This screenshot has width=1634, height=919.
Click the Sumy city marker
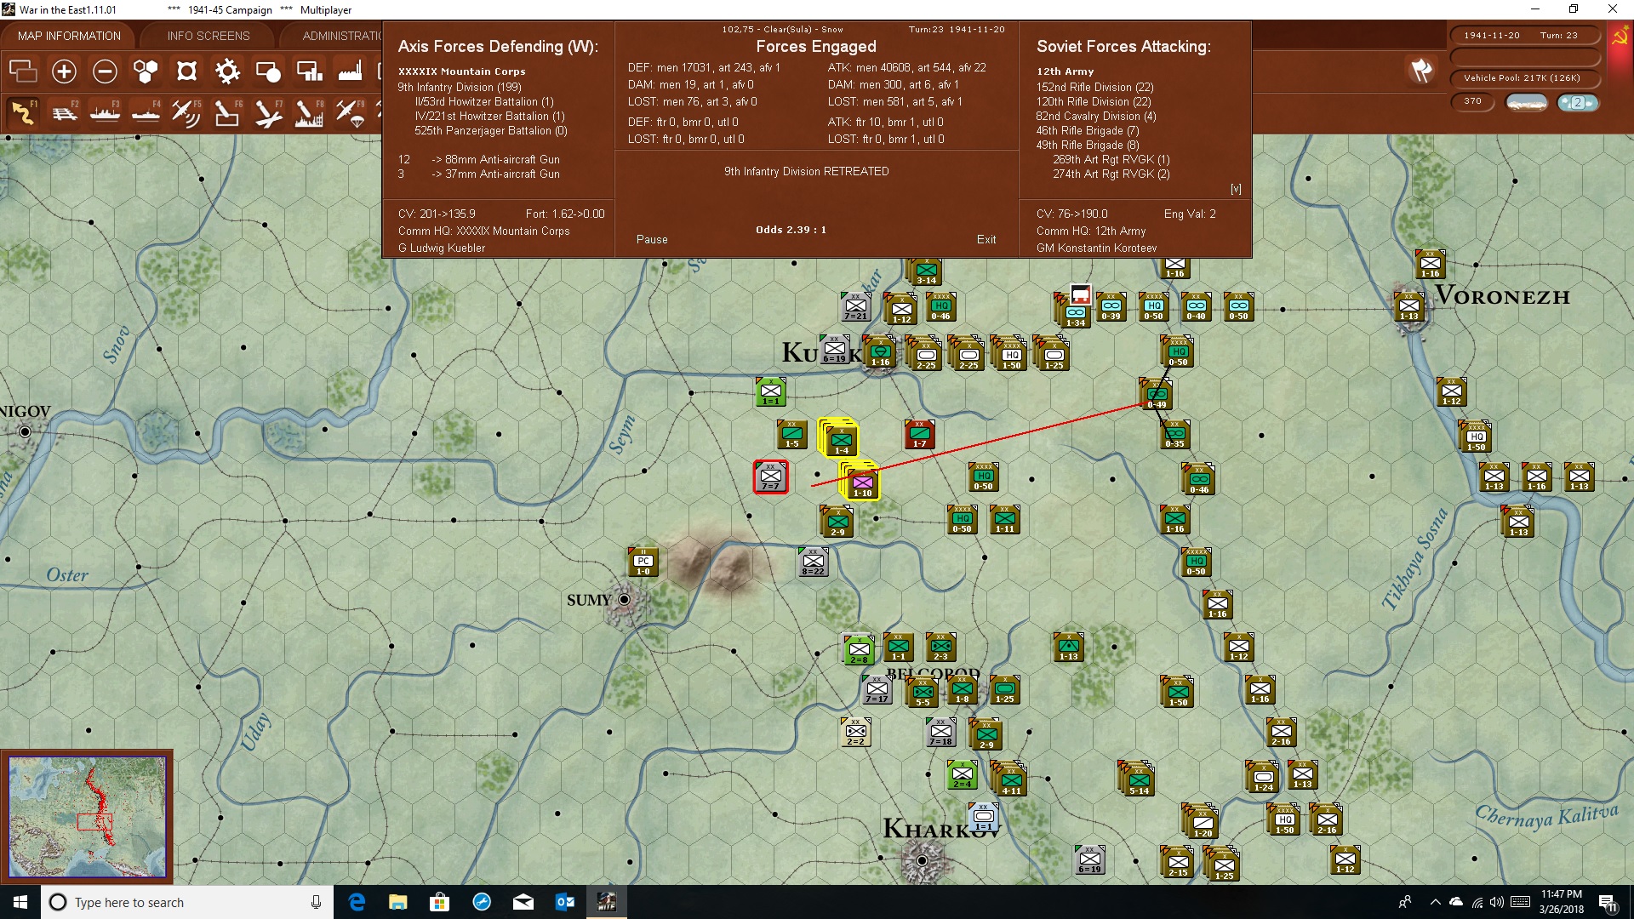pos(624,600)
